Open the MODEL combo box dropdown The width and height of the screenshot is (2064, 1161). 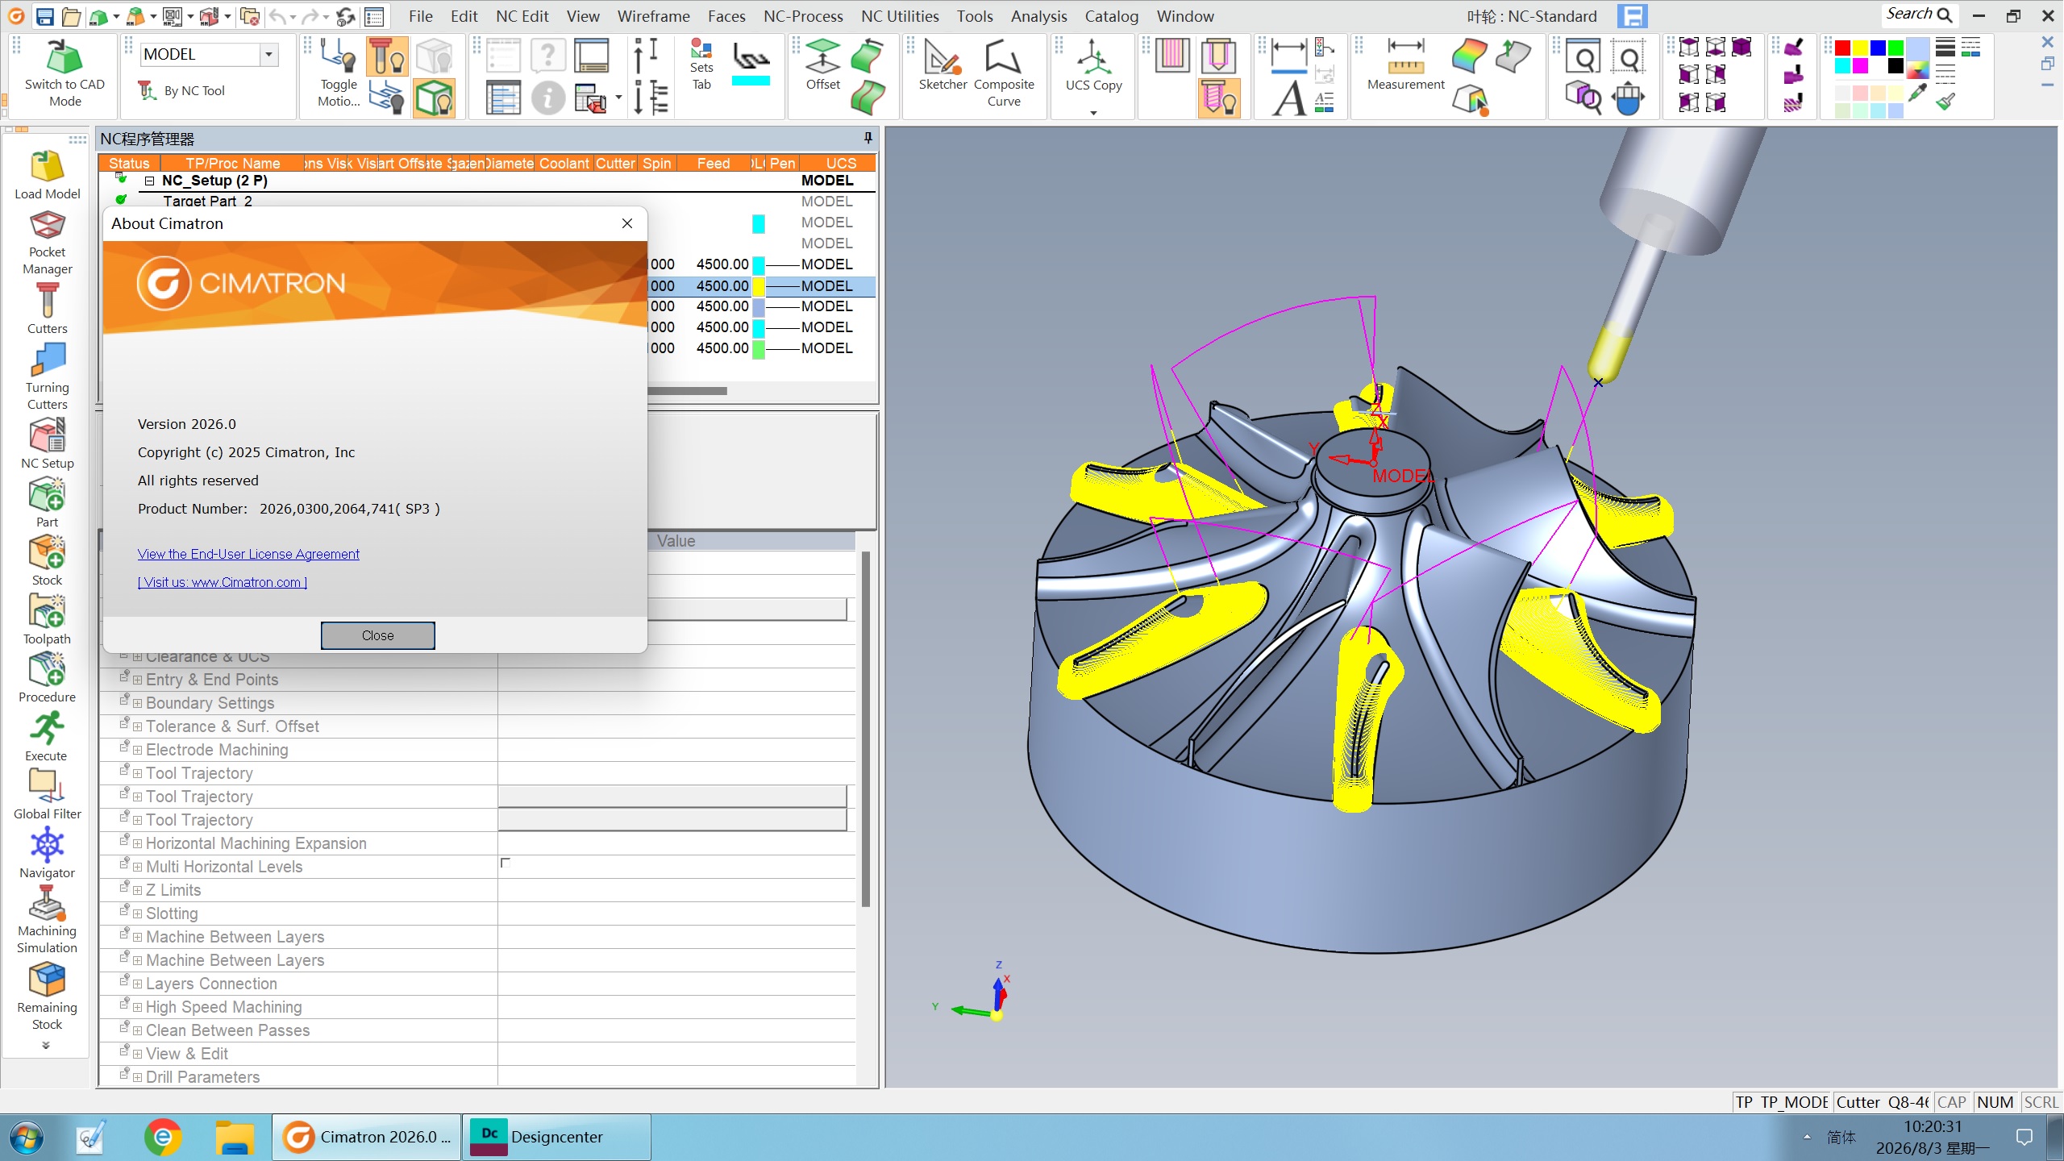268,54
